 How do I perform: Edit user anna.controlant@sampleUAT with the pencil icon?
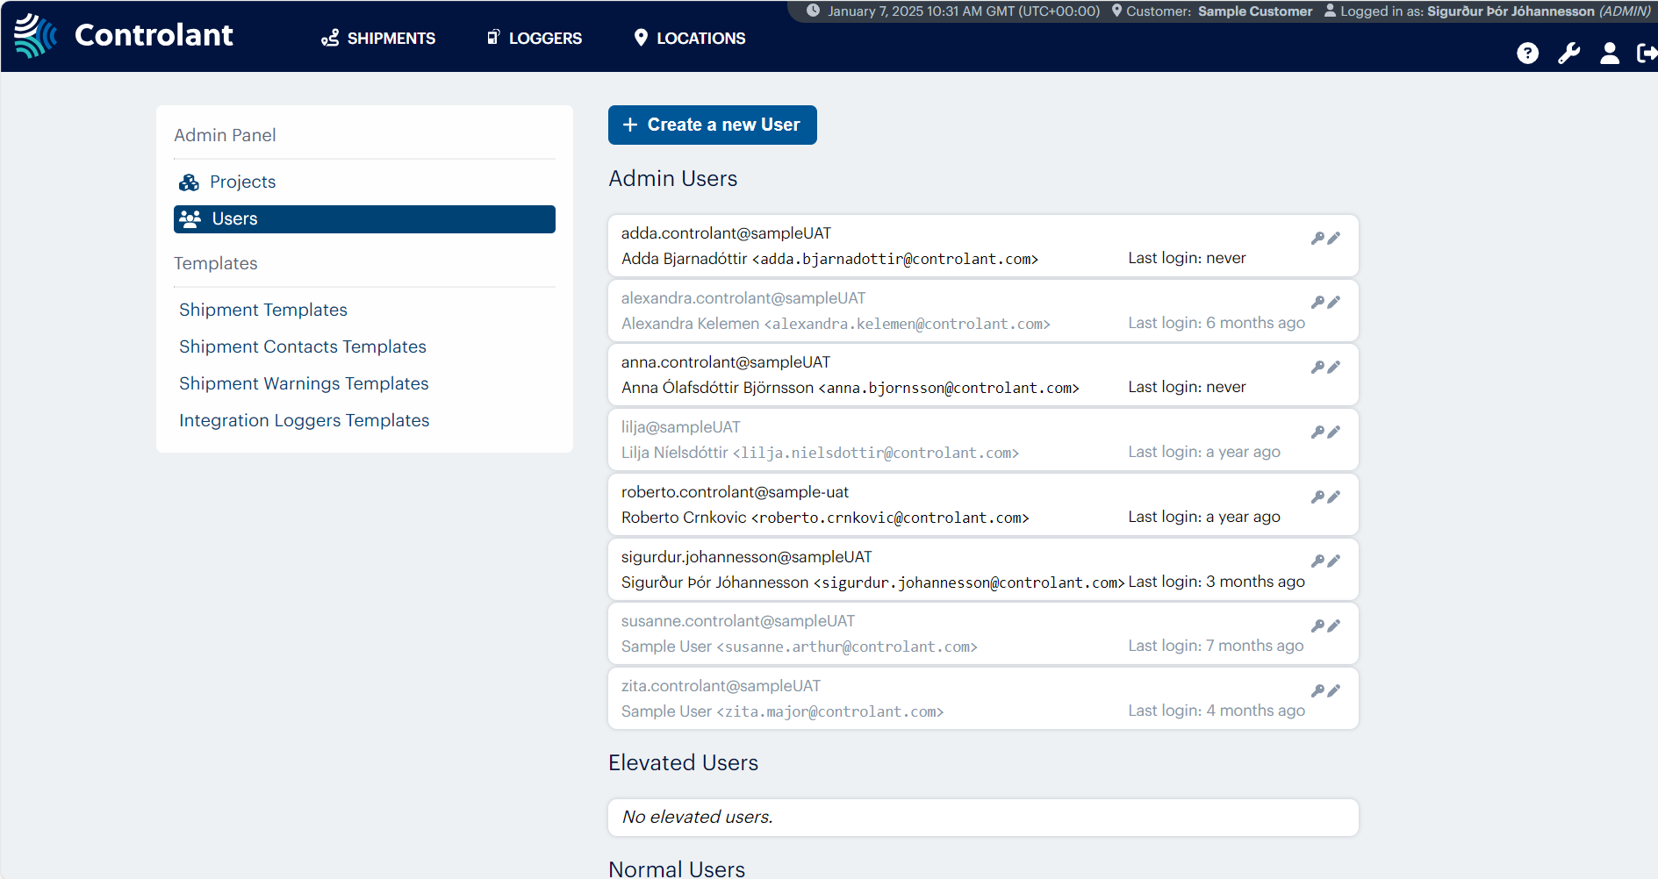coord(1334,368)
